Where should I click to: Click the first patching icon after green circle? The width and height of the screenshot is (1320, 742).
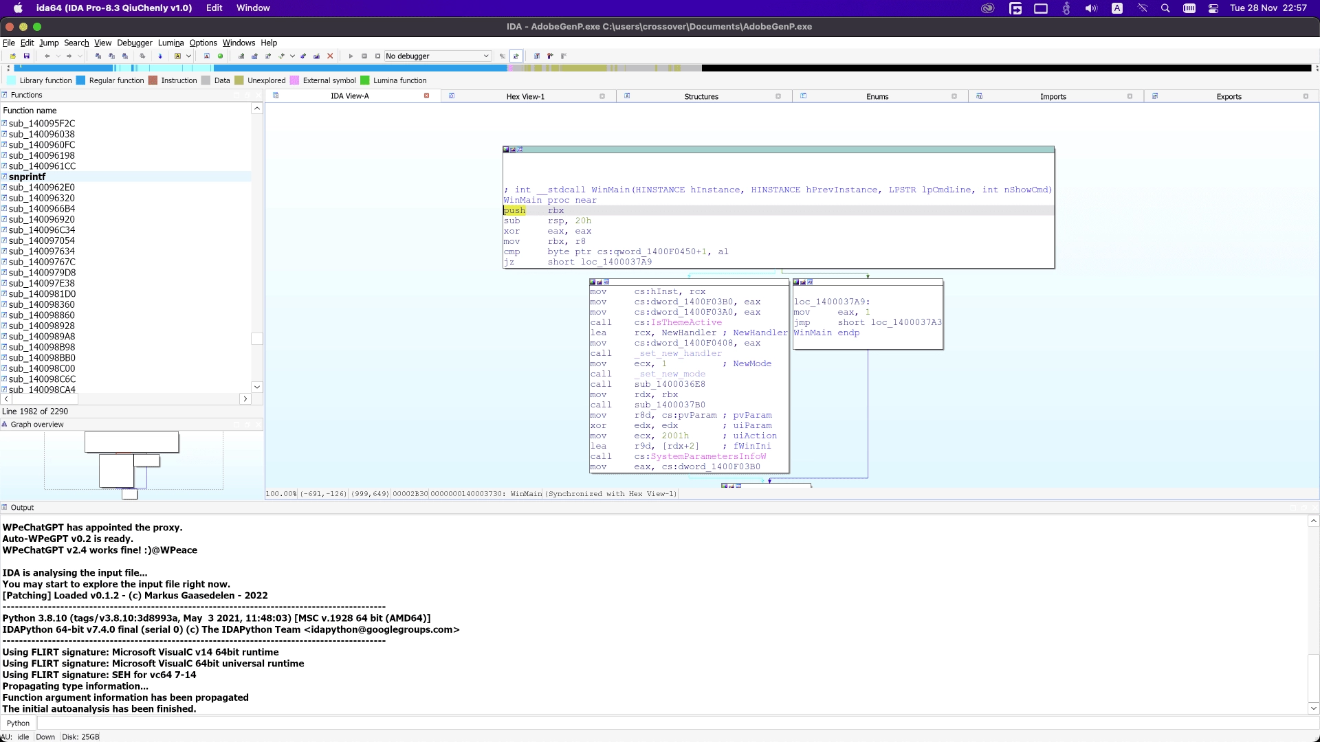tap(241, 56)
